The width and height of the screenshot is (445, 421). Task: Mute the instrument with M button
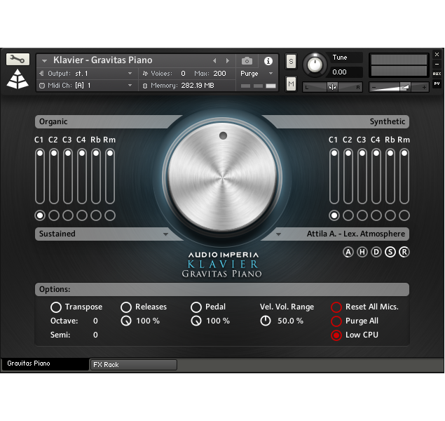pyautogui.click(x=291, y=83)
